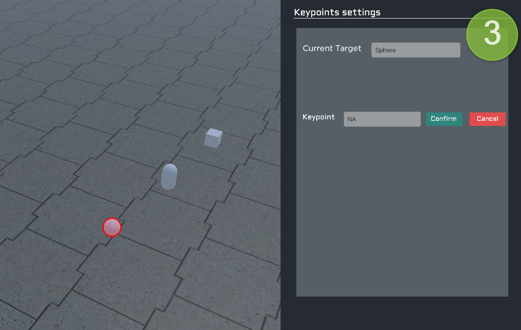
Task: Select the red highlighted sphere in the scene
Action: (x=112, y=227)
